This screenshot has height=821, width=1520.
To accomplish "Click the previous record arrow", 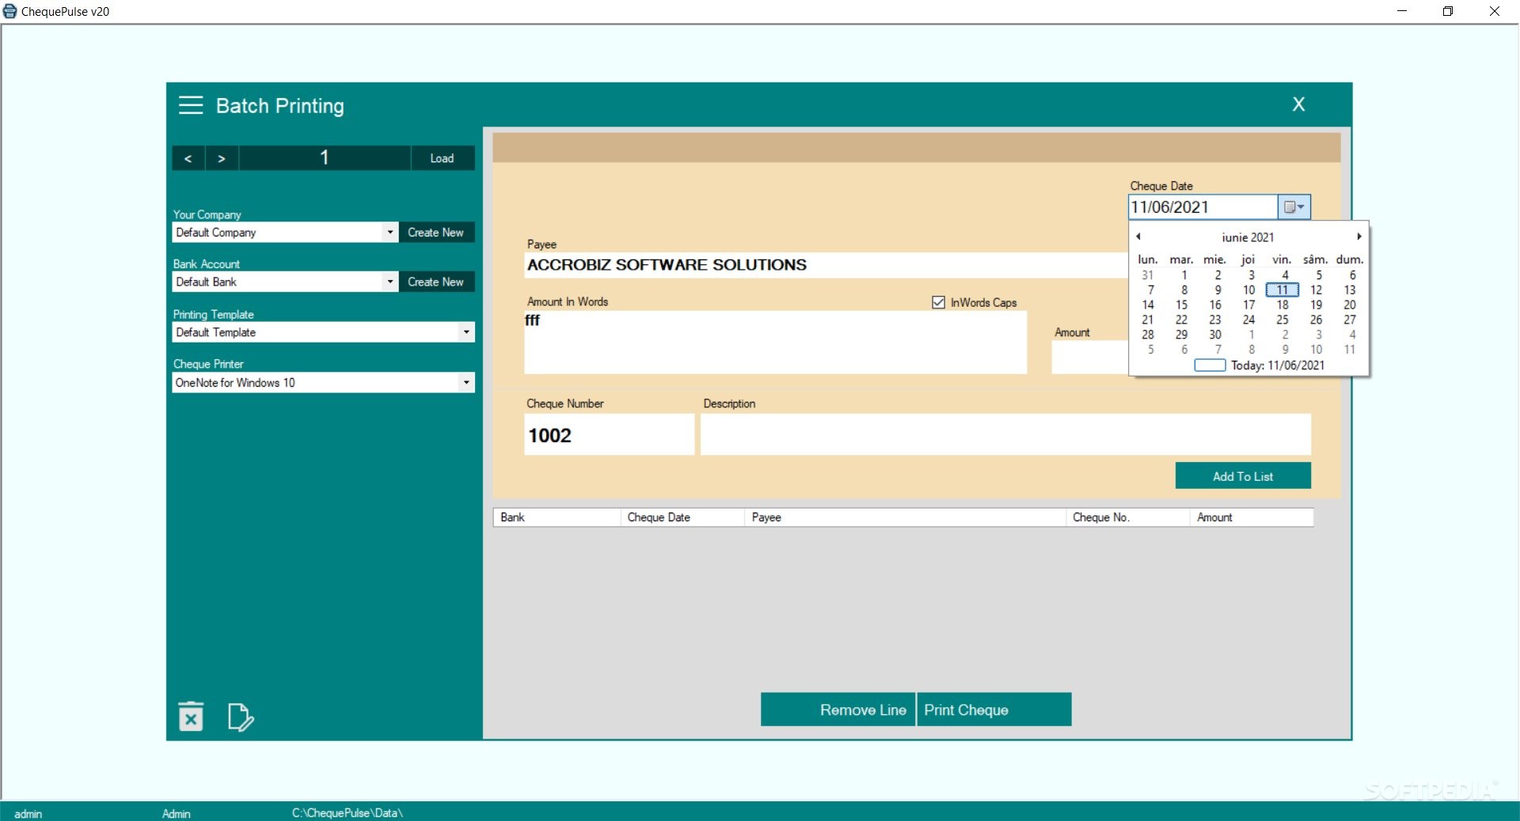I will tap(188, 158).
